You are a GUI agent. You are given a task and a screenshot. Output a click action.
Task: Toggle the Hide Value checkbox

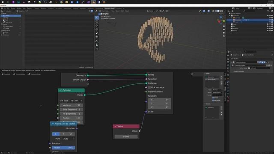[x=213, y=101]
